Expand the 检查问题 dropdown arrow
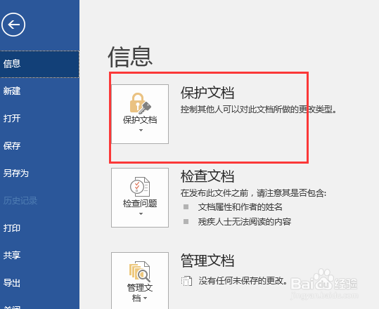 (x=141, y=214)
